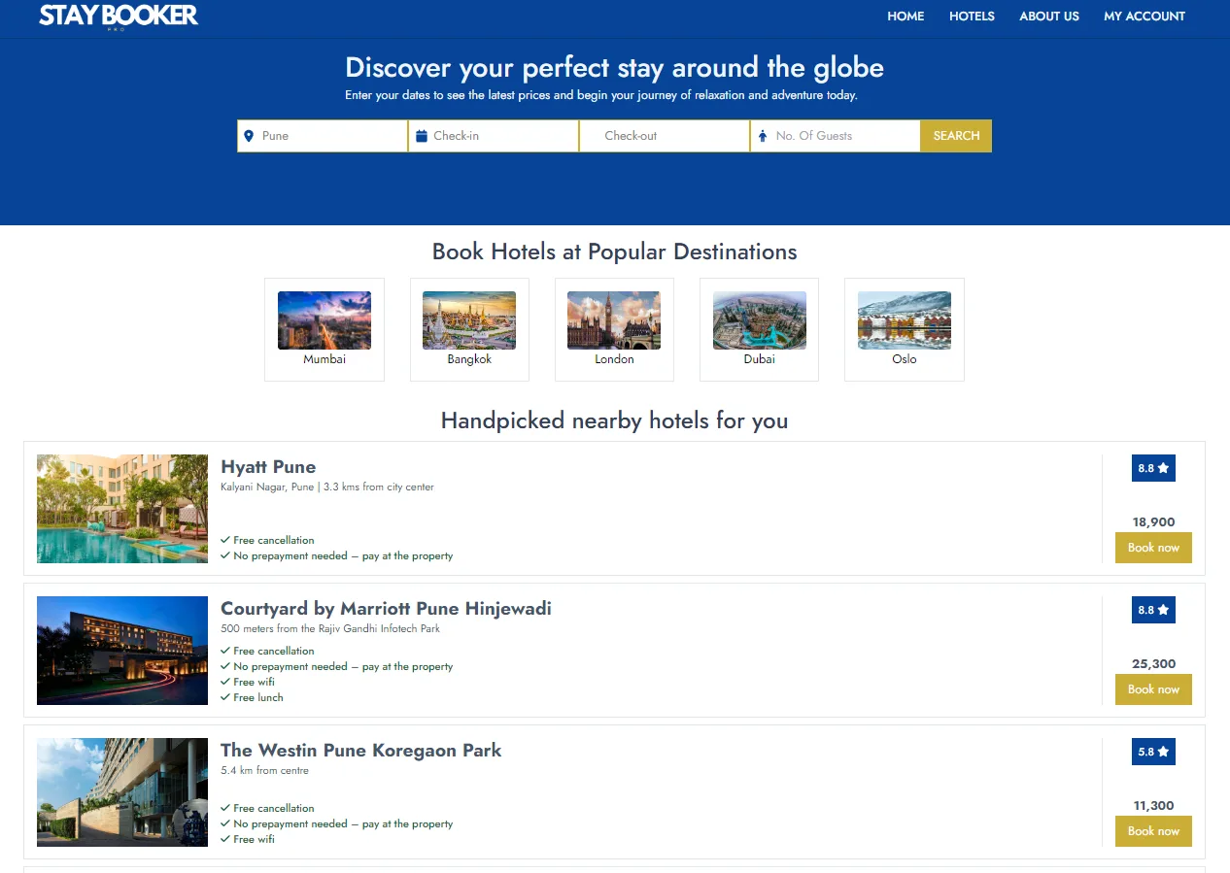The image size is (1230, 873).
Task: Click Free lunch checkmark for Courtyard Marriott
Action: tap(225, 697)
